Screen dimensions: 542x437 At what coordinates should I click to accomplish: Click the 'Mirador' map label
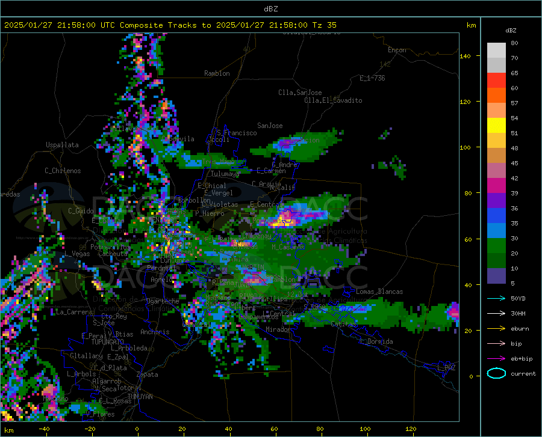278,329
